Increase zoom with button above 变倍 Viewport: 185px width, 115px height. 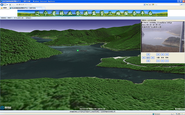(162, 54)
